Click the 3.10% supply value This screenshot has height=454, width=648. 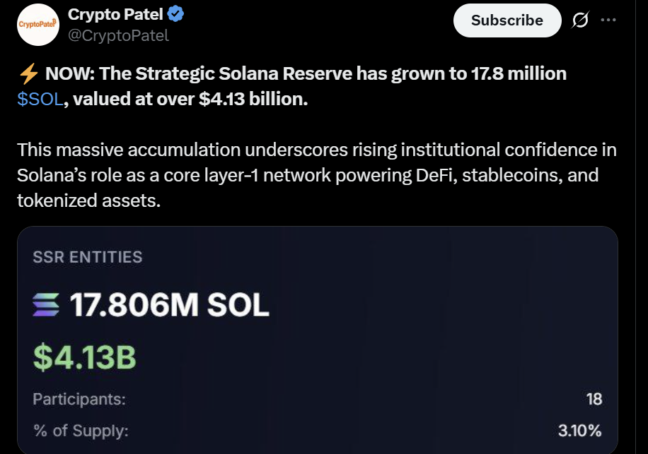[579, 430]
